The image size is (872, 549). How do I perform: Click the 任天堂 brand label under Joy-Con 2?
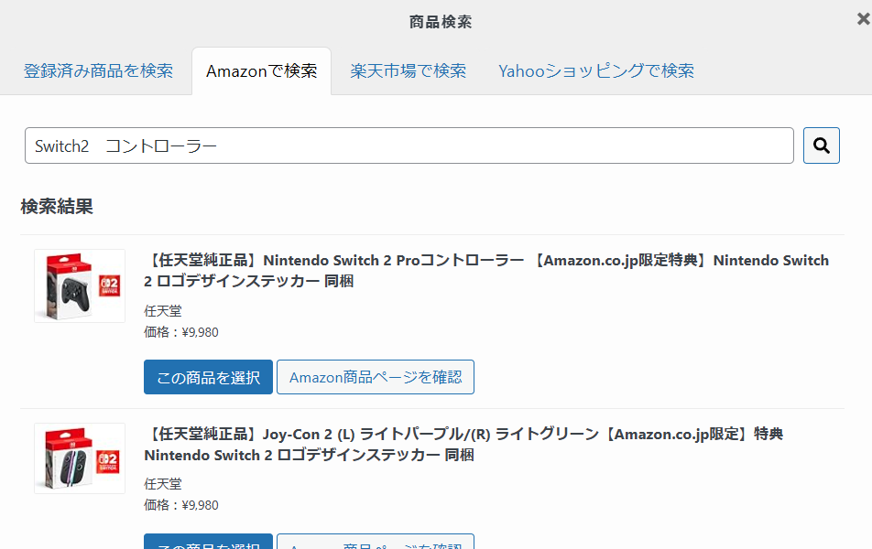(x=163, y=484)
